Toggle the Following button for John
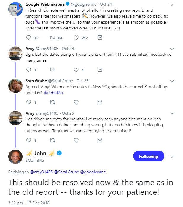The height and width of the screenshot is (207, 183). (148, 156)
